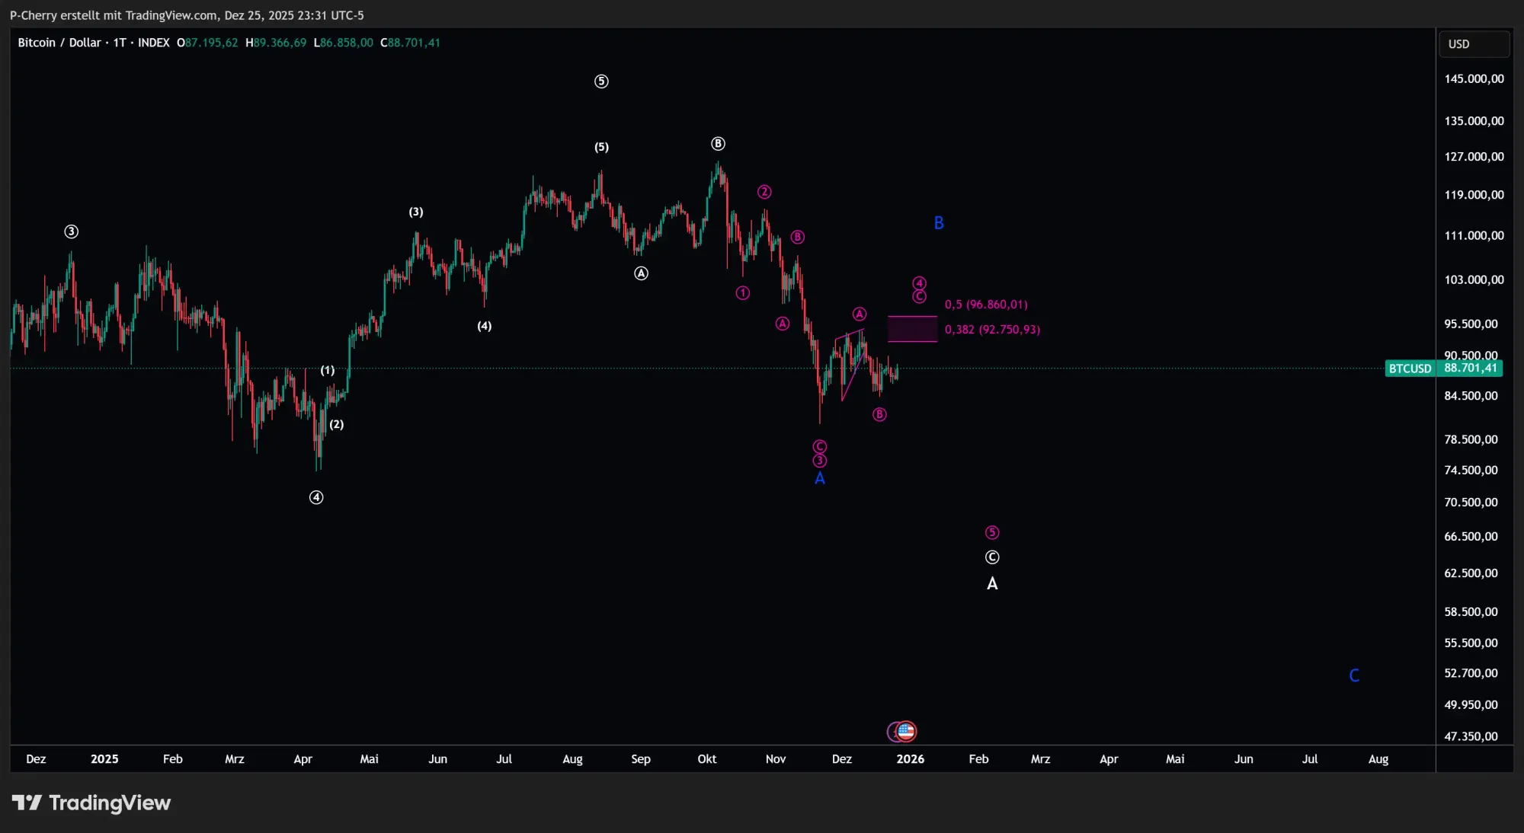Image resolution: width=1524 pixels, height=833 pixels.
Task: Click the 2026 label on the time axis
Action: (x=911, y=759)
